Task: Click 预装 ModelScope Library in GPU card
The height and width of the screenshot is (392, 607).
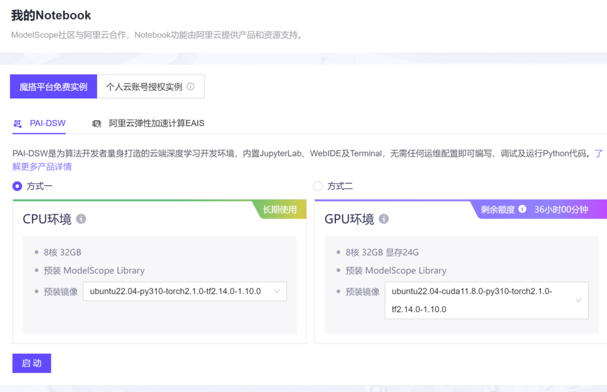Action: (396, 271)
